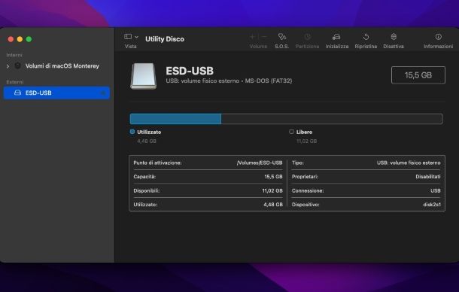Click the 15,5 GB capacity box

coord(418,75)
